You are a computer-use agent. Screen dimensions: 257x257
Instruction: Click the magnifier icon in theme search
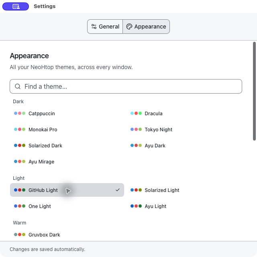pyautogui.click(x=18, y=86)
